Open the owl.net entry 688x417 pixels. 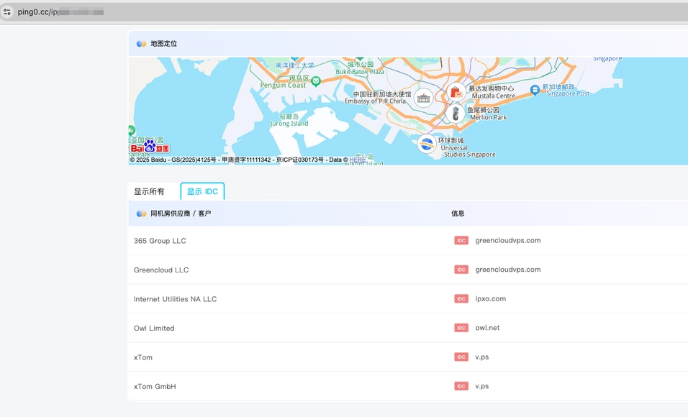487,328
